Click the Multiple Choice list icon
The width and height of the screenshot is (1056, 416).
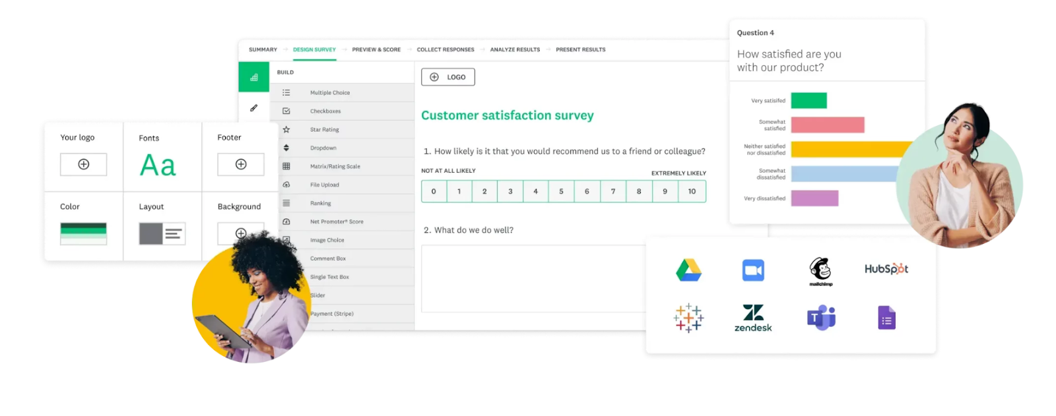pos(286,93)
